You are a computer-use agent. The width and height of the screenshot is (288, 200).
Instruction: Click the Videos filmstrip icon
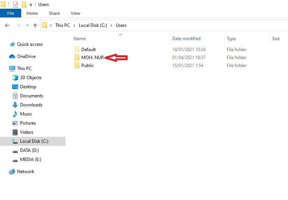pos(15,132)
